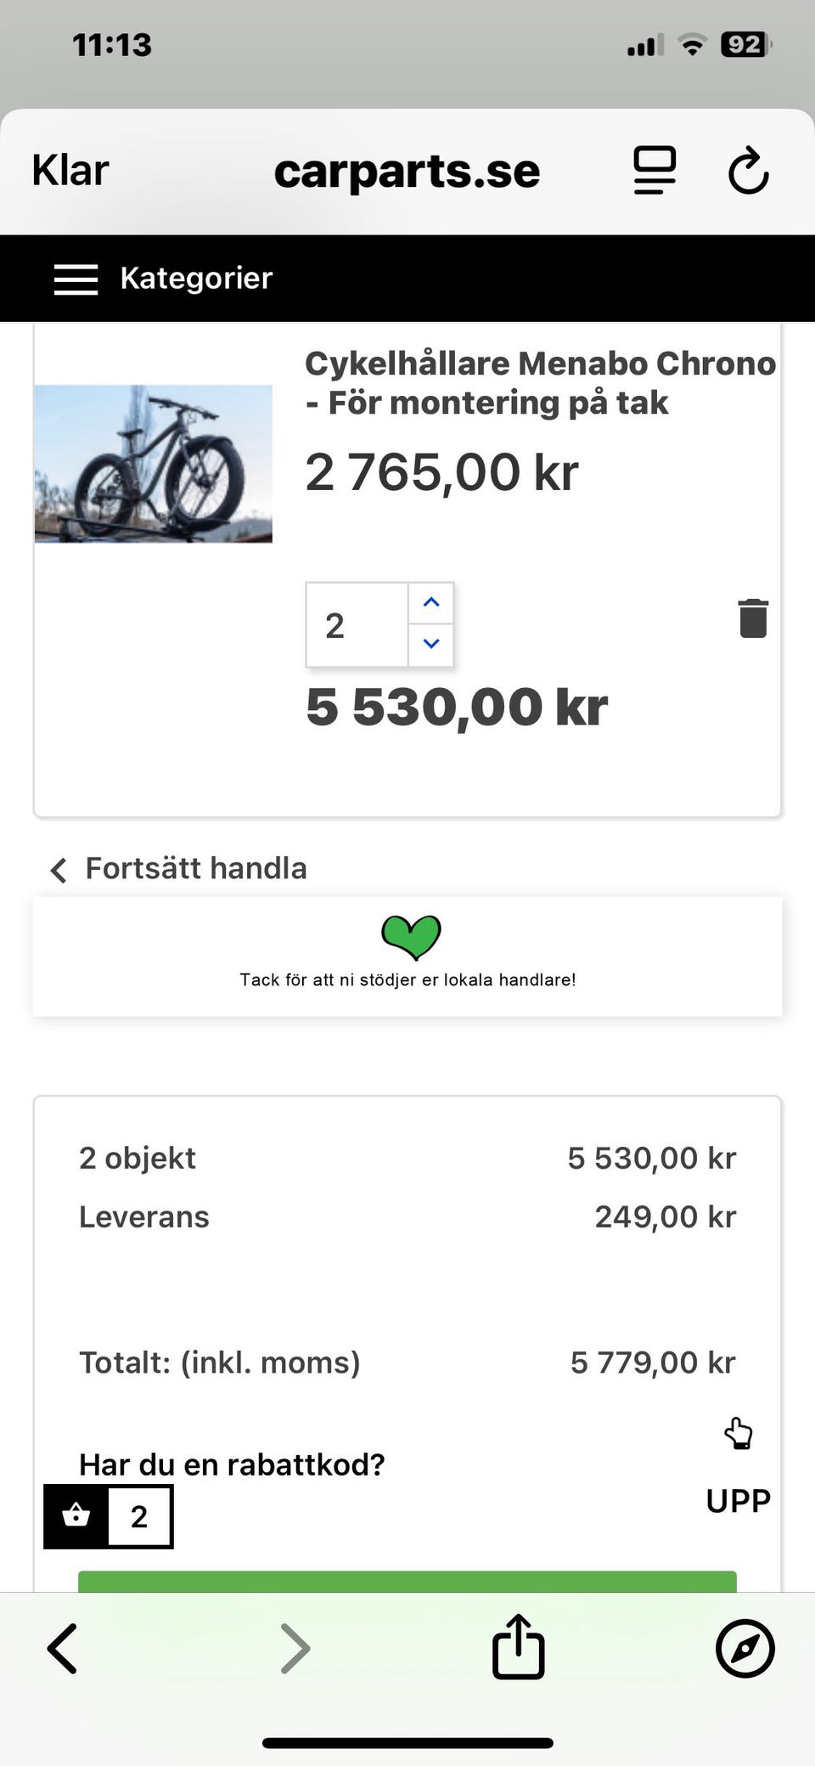Click the quantity input field

(x=357, y=625)
